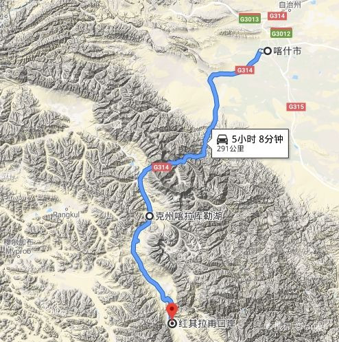This screenshot has width=339, height=342.
Task: Click the green G3012 highway shield
Action: [x=281, y=34]
